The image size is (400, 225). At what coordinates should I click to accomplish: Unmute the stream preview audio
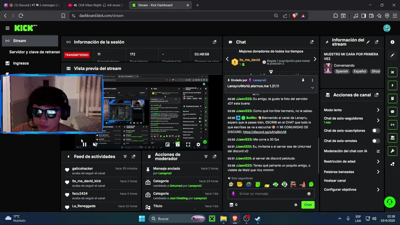pos(95,145)
